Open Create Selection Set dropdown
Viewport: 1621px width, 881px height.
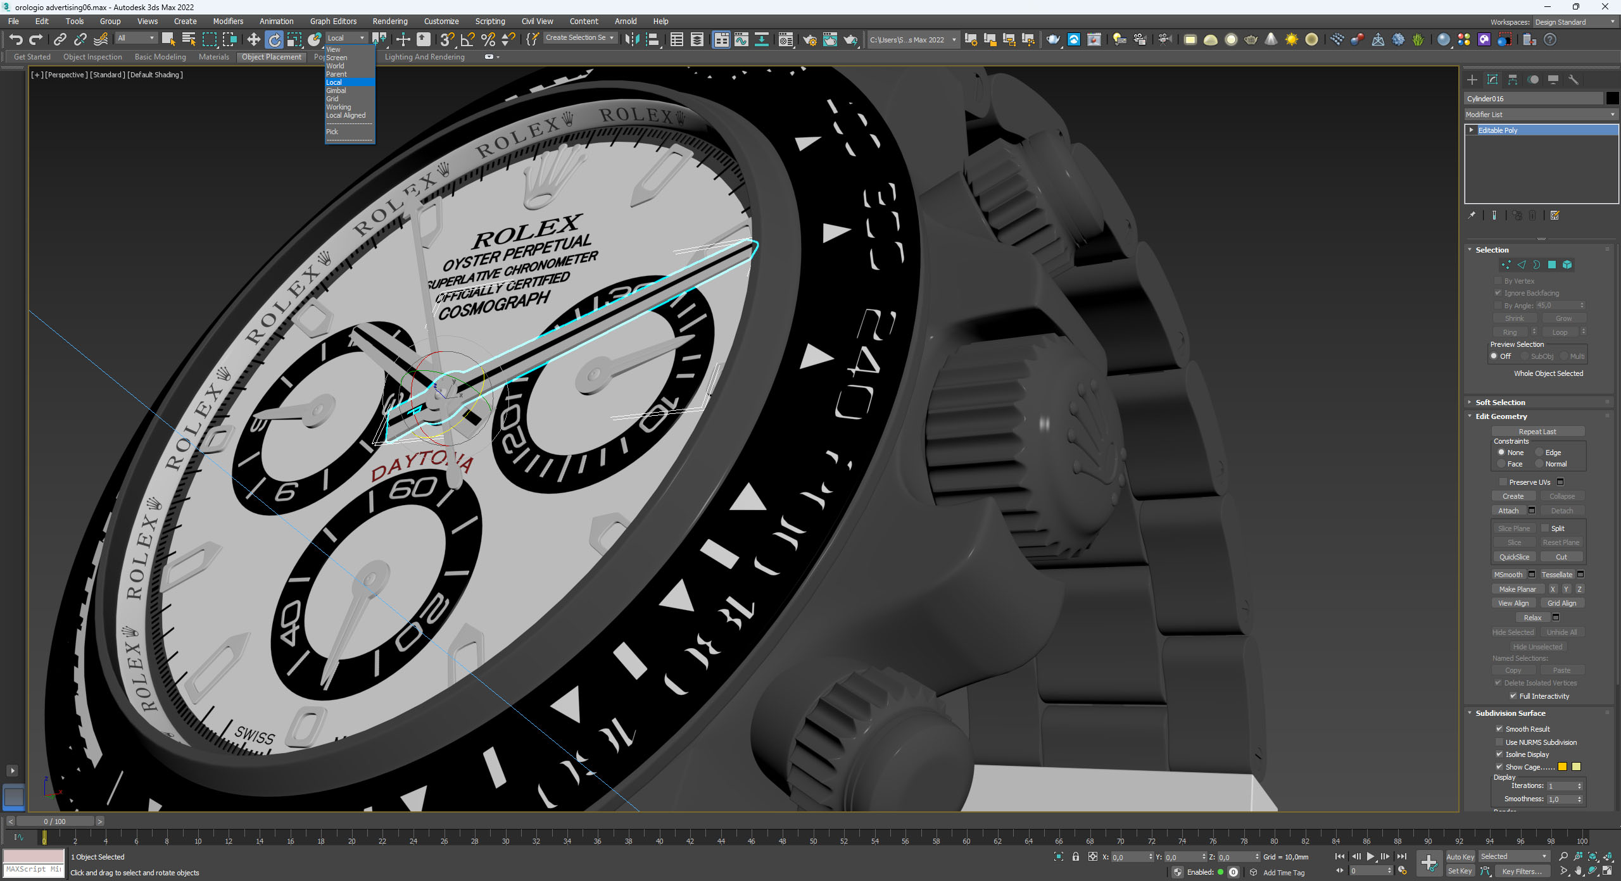point(579,38)
